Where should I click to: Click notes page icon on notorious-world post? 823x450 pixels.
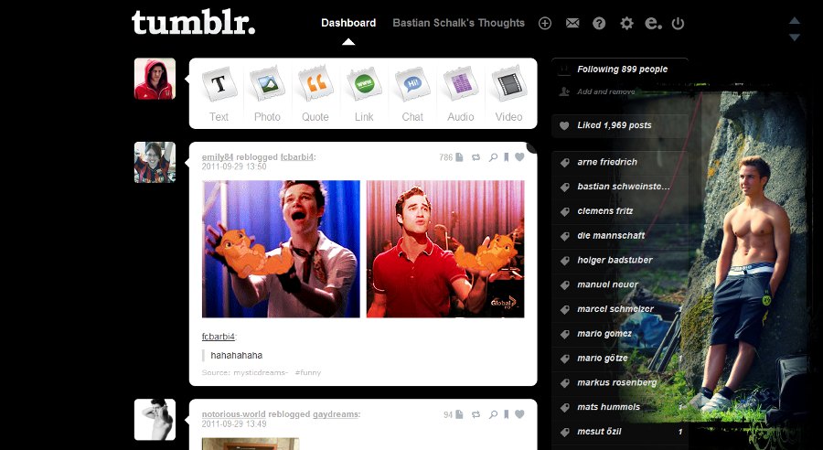point(459,414)
